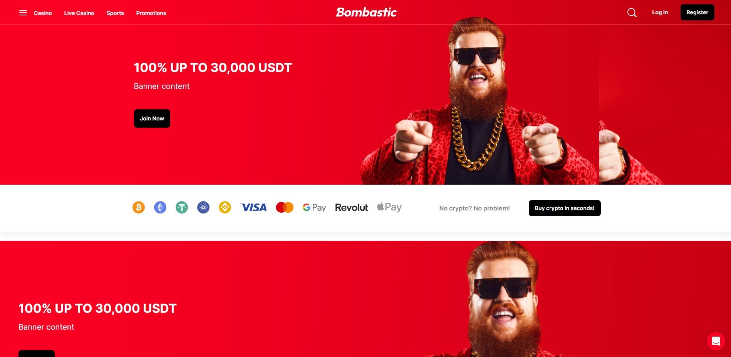Click the search magnifier icon
The height and width of the screenshot is (357, 731).
(632, 13)
